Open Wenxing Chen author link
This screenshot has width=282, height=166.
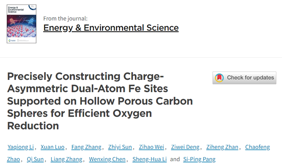(x=107, y=159)
